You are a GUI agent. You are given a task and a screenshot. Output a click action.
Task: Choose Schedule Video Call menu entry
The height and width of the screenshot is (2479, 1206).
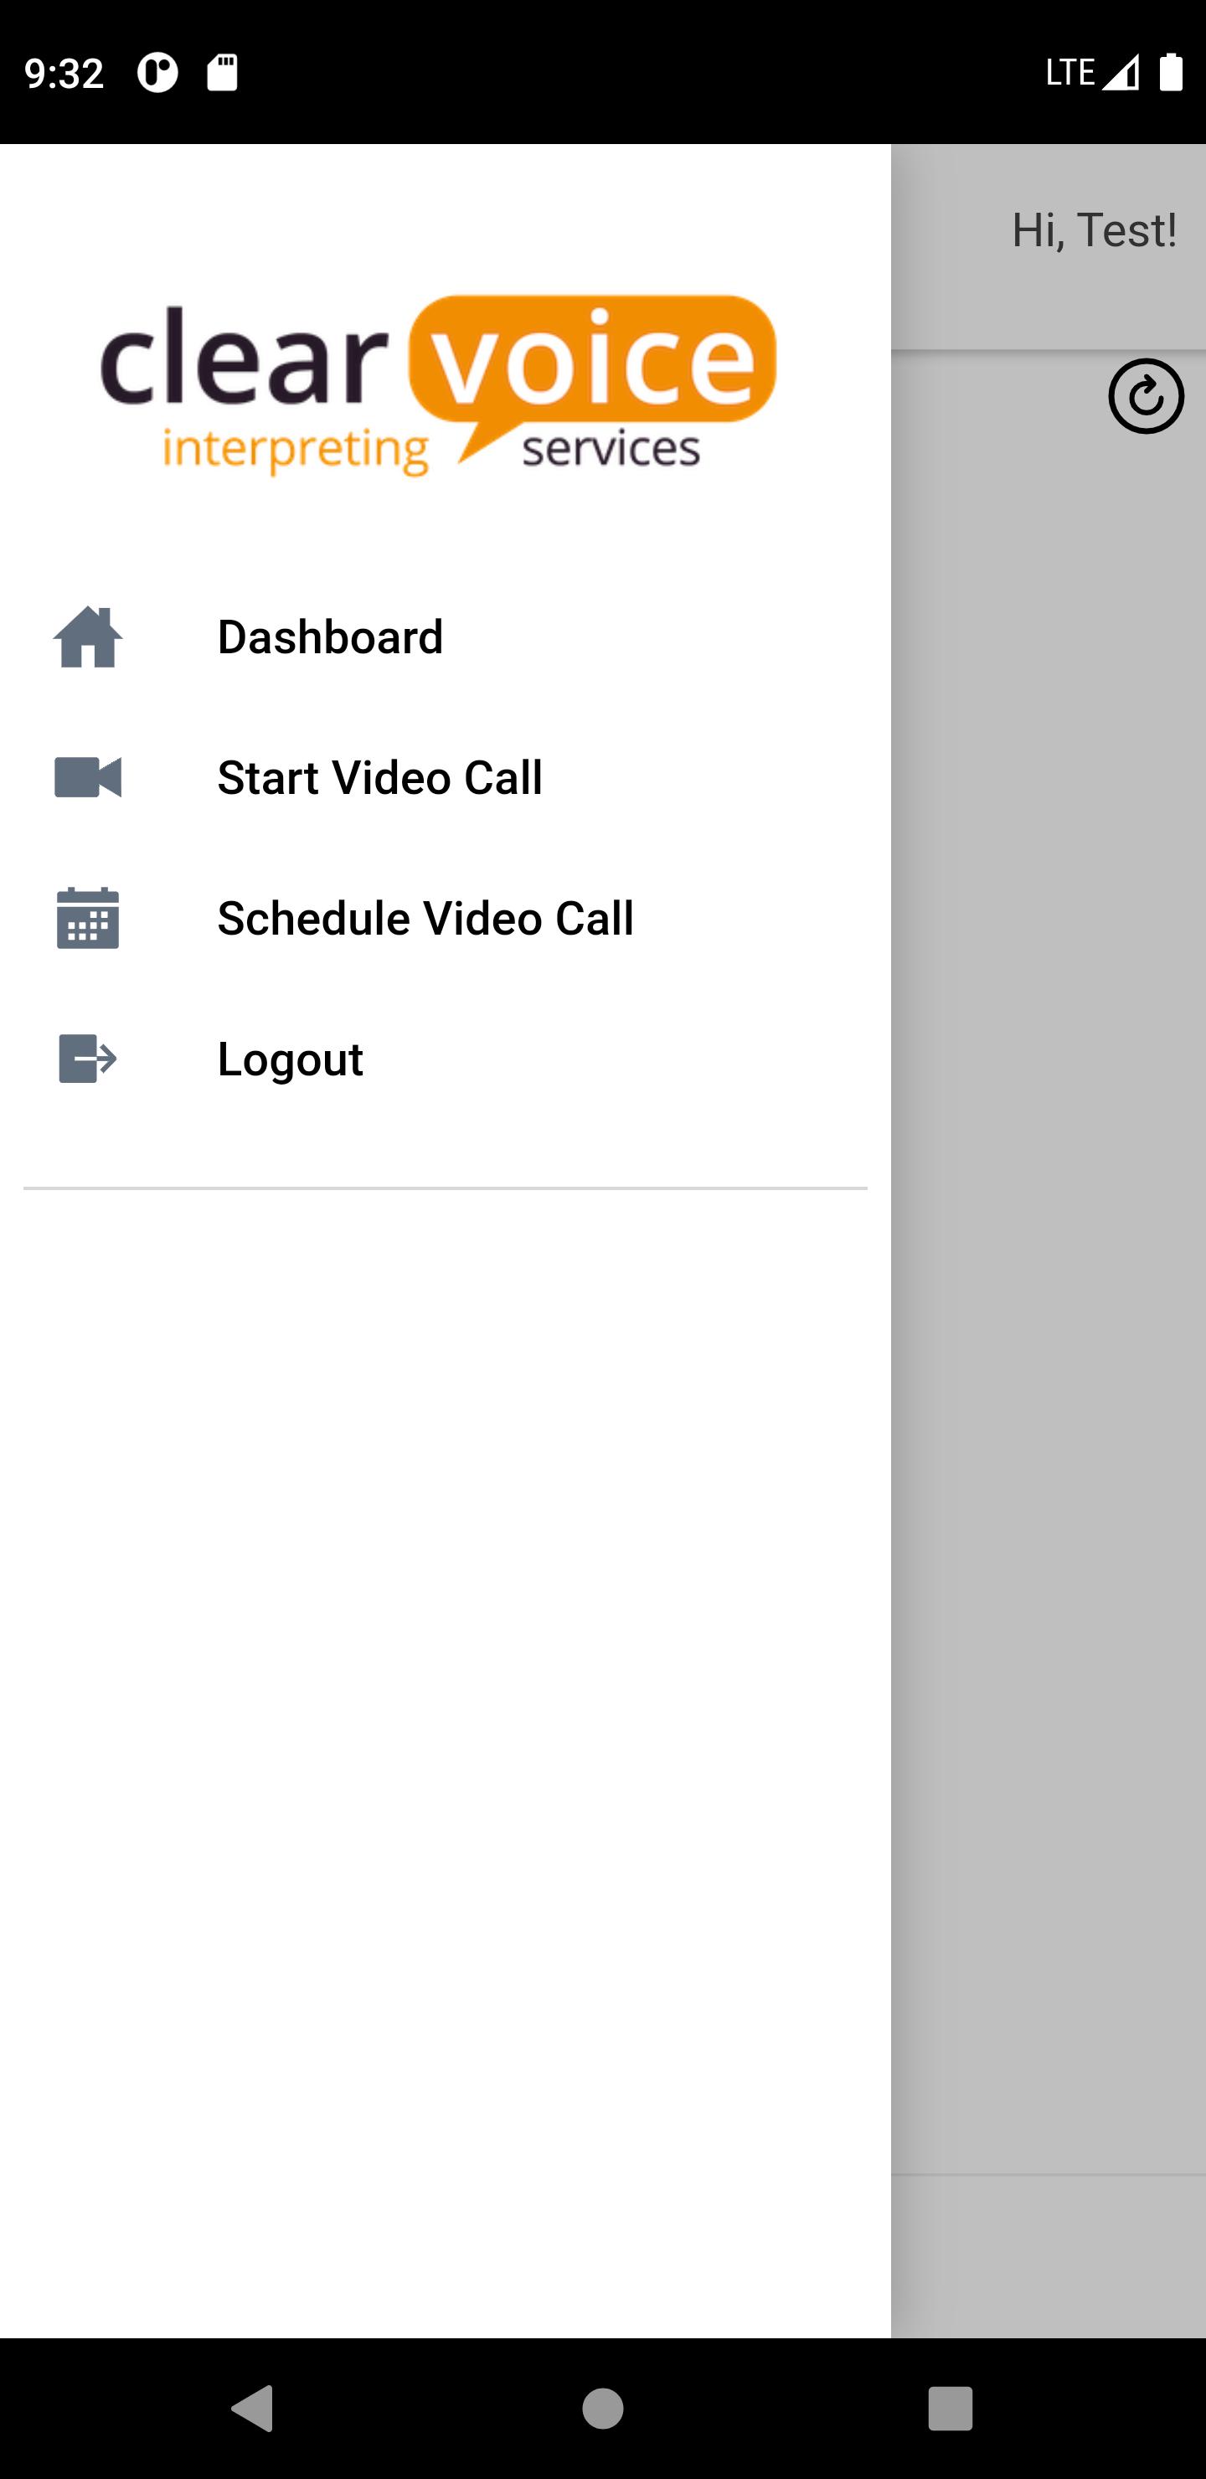pos(445,918)
